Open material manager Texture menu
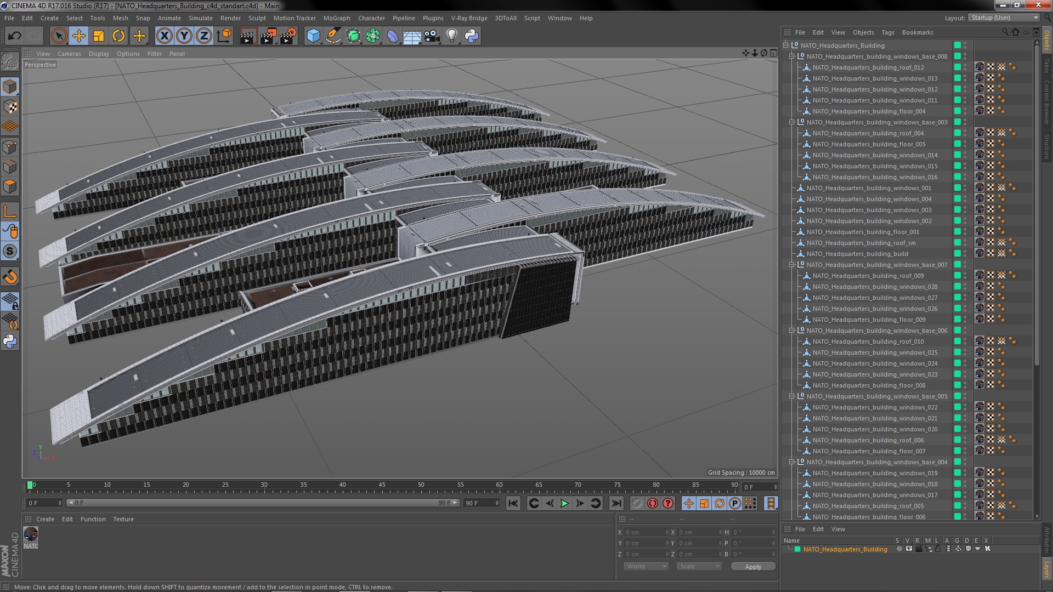The width and height of the screenshot is (1053, 592). tap(123, 519)
